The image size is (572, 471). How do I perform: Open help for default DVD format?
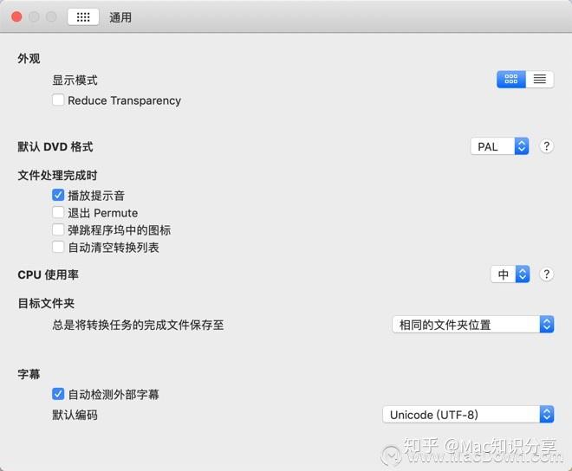coord(547,146)
